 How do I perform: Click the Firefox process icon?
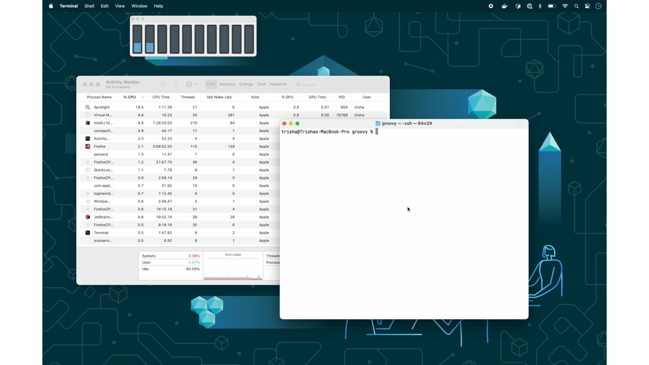pos(88,146)
